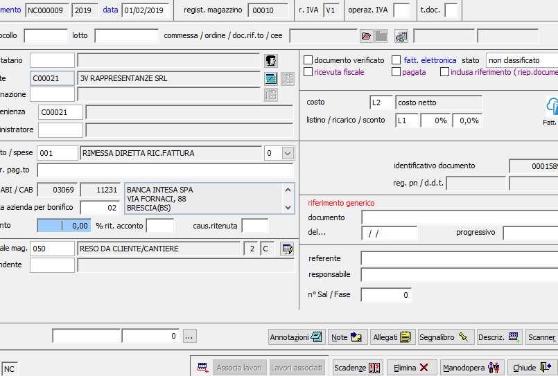Image resolution: width=558 pixels, height=376 pixels.
Task: Click operaz. IVA empty field
Action: pyautogui.click(x=402, y=10)
